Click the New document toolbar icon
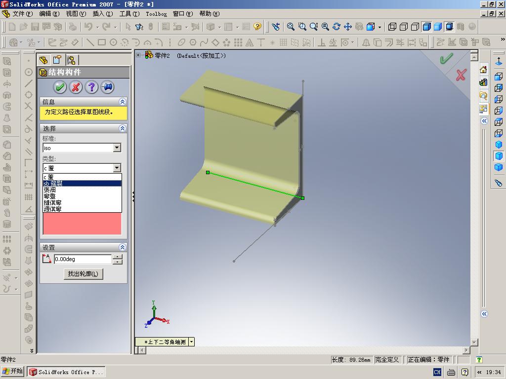The width and height of the screenshot is (506, 379). click(12, 27)
